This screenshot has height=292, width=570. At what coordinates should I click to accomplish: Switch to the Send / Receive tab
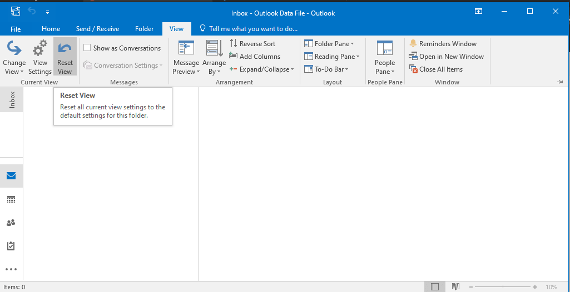97,29
